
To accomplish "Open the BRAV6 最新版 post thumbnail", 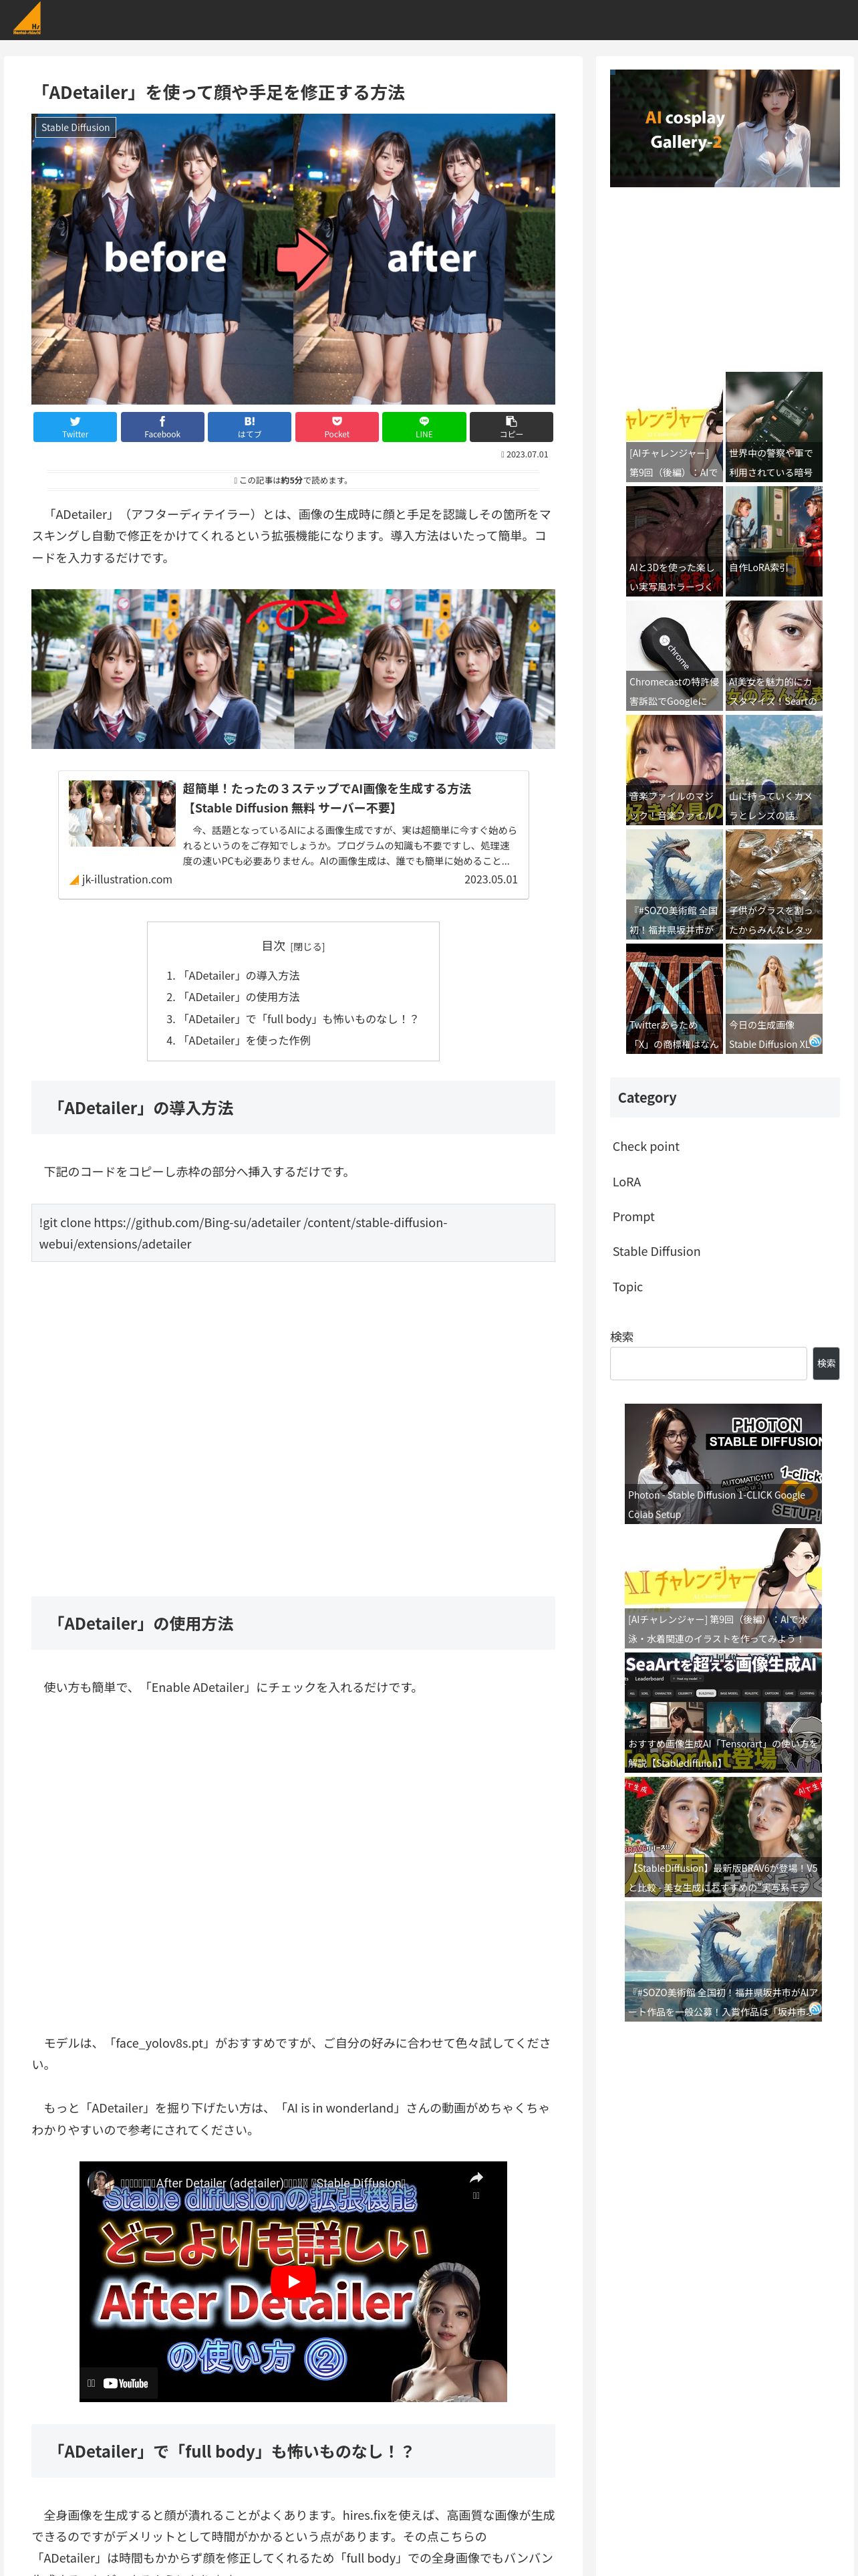I will coord(723,1837).
